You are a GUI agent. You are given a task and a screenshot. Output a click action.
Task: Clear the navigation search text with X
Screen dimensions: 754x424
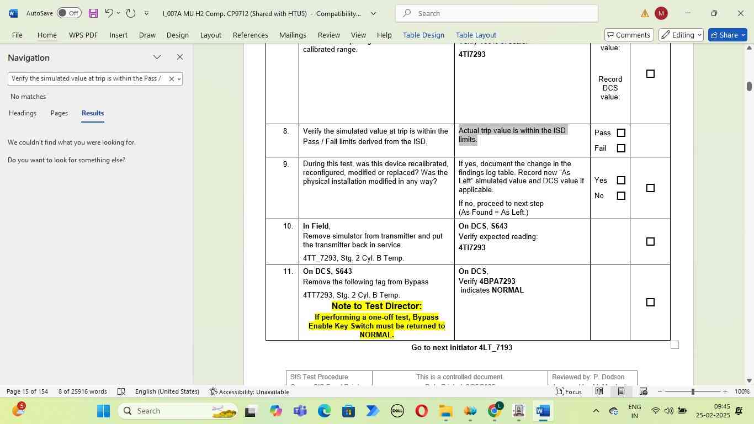[x=171, y=79]
